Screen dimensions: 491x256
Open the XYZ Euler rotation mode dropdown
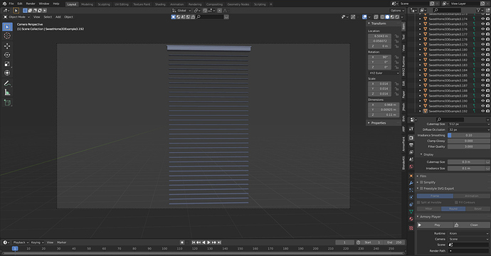[384, 73]
